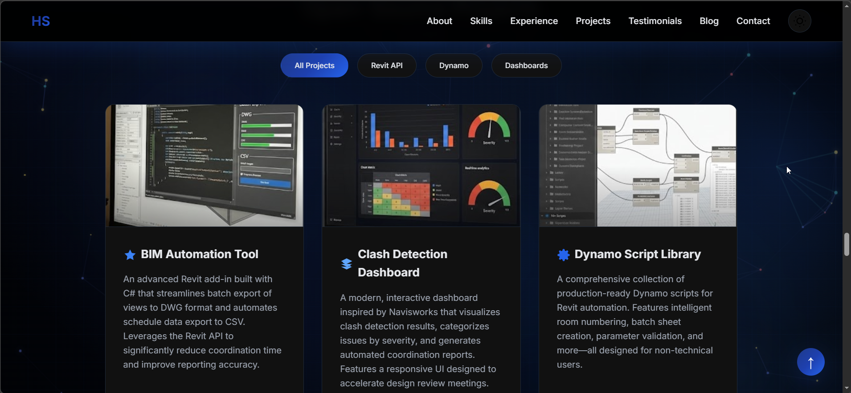Screen dimensions: 851x393
Task: Click the HS logo in header
Action: pos(41,21)
